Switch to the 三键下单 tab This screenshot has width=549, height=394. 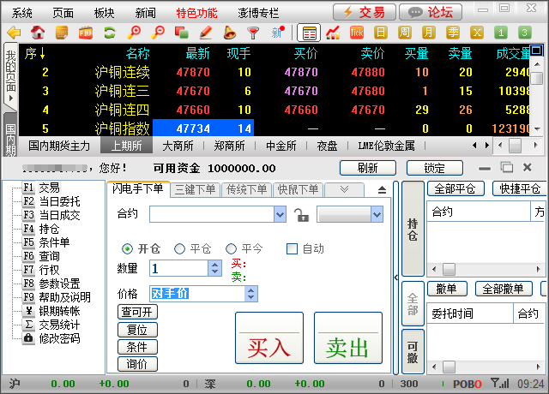(x=196, y=189)
